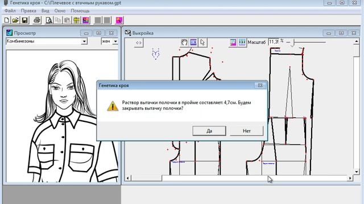Open the Окно menu
364x204 pixels.
60,11
